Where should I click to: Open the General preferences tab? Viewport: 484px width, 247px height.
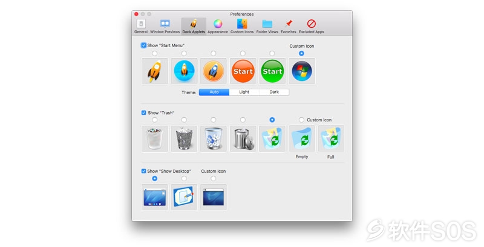[141, 26]
